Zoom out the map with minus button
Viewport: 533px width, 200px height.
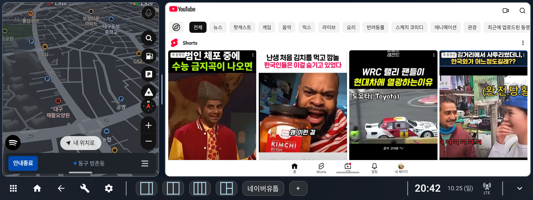(x=149, y=141)
